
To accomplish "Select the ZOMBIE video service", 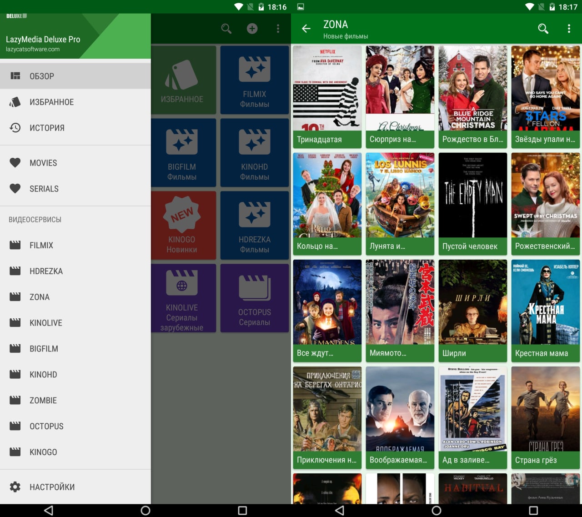I will [x=75, y=401].
